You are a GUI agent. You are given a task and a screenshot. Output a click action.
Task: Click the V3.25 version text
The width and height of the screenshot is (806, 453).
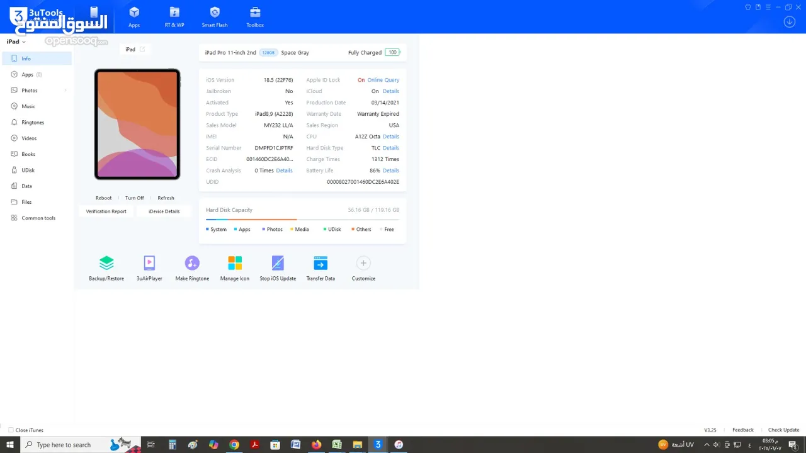(x=710, y=430)
